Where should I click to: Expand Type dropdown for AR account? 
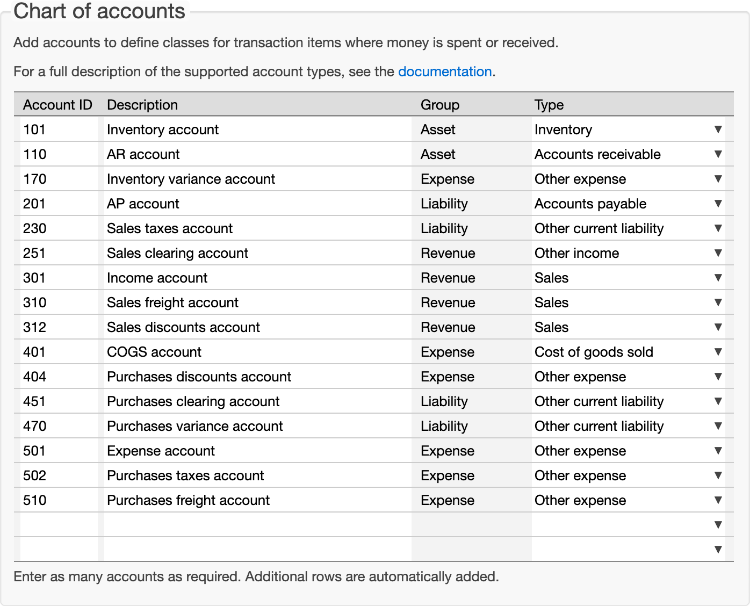point(628,154)
